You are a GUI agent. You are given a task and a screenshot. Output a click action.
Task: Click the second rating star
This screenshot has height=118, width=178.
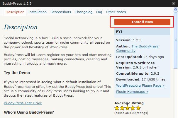click(122, 108)
